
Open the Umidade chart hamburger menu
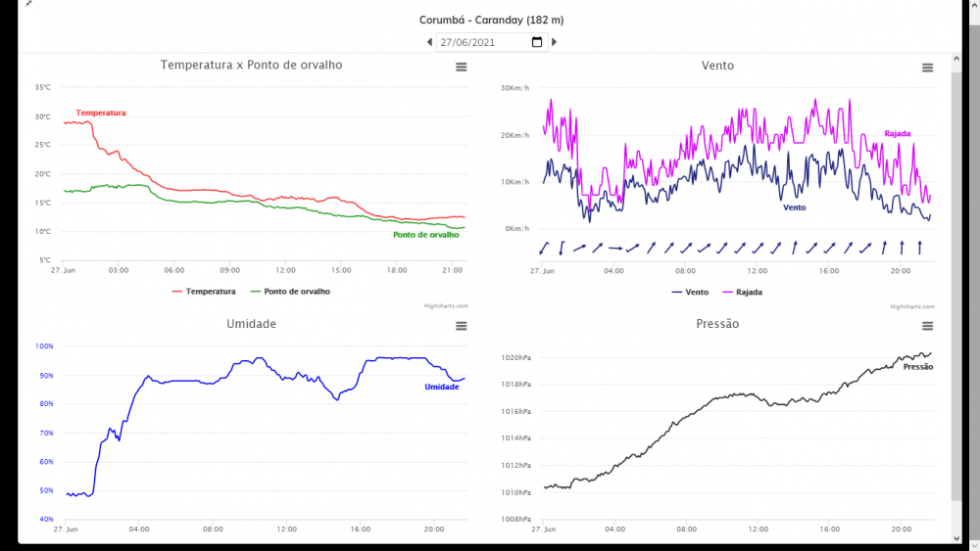click(461, 326)
